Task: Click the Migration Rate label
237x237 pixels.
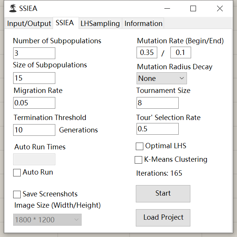Action: click(x=38, y=91)
